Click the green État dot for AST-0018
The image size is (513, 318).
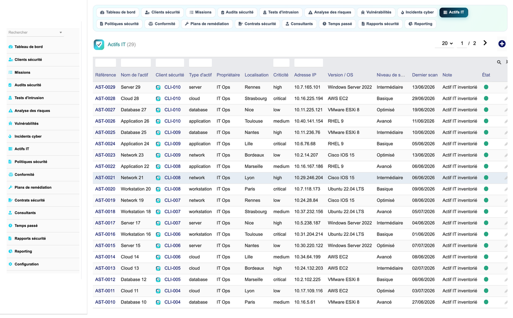[486, 211]
